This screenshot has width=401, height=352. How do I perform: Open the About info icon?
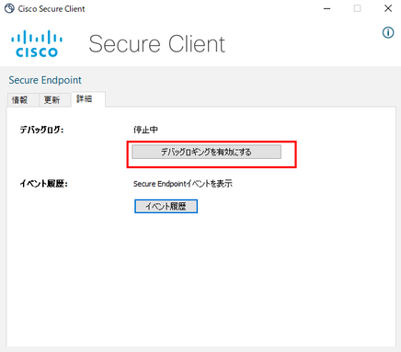coord(388,32)
